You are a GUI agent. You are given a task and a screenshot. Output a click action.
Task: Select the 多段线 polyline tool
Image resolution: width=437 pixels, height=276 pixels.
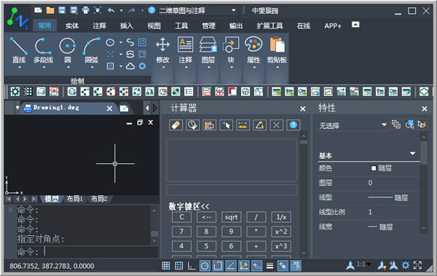43,50
